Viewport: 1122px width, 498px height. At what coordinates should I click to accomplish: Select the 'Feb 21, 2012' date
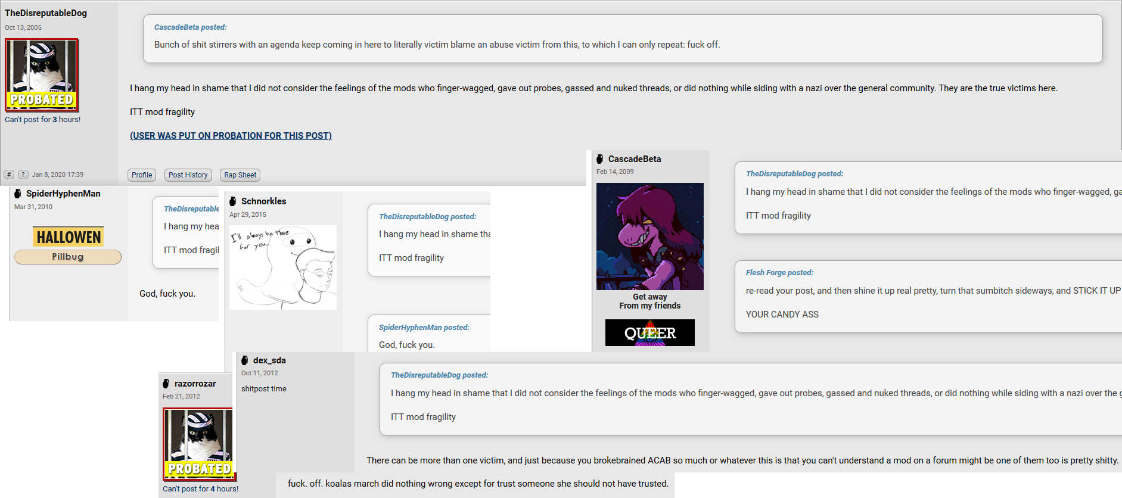click(x=181, y=396)
